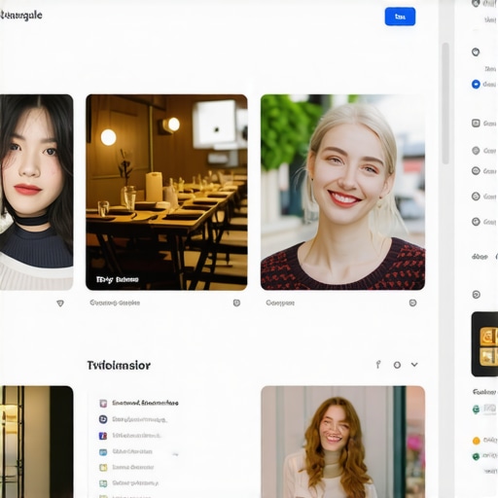498x498 pixels.
Task: Click the Tvdoimsior section heading
Action: (x=119, y=366)
